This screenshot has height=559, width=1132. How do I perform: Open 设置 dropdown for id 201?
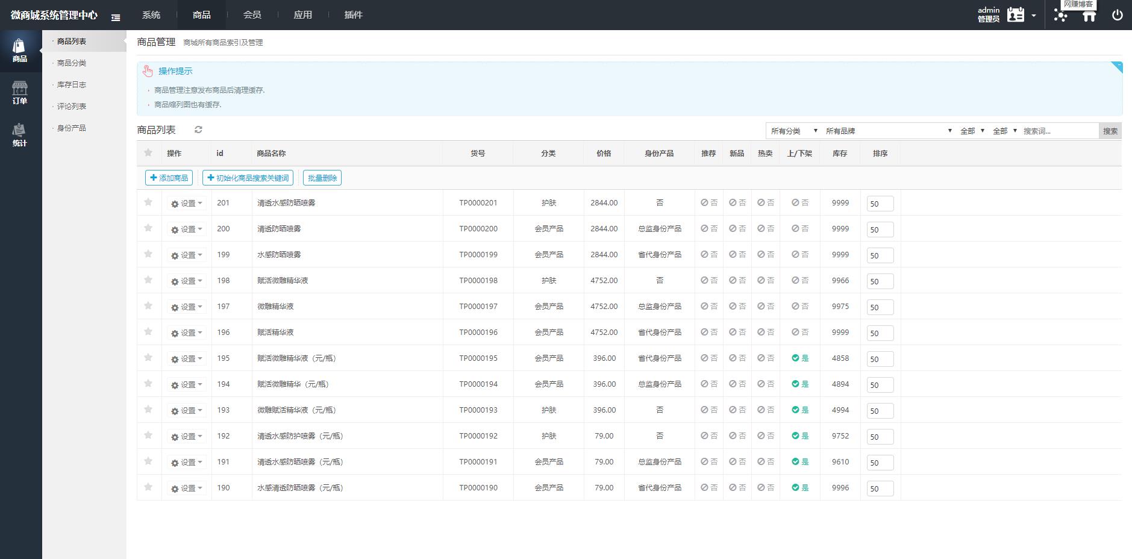click(x=187, y=203)
